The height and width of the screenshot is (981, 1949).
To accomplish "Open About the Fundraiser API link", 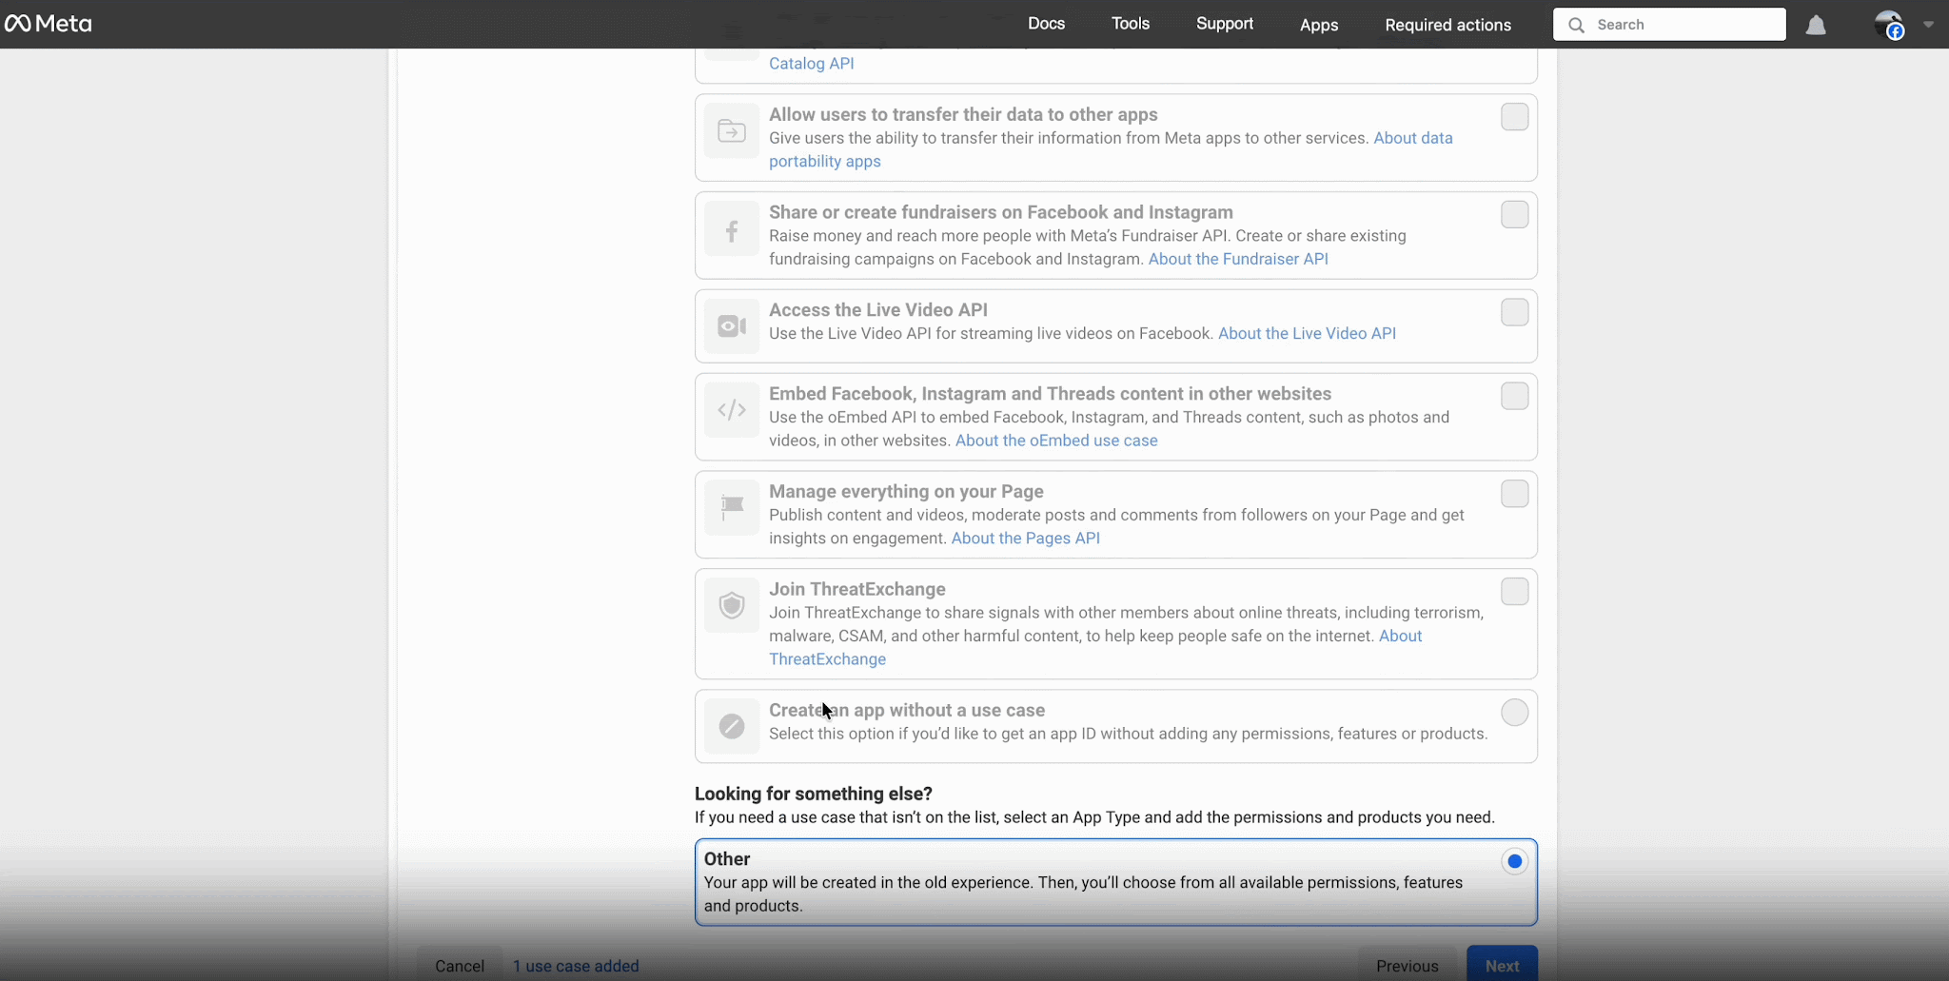I will point(1238,259).
